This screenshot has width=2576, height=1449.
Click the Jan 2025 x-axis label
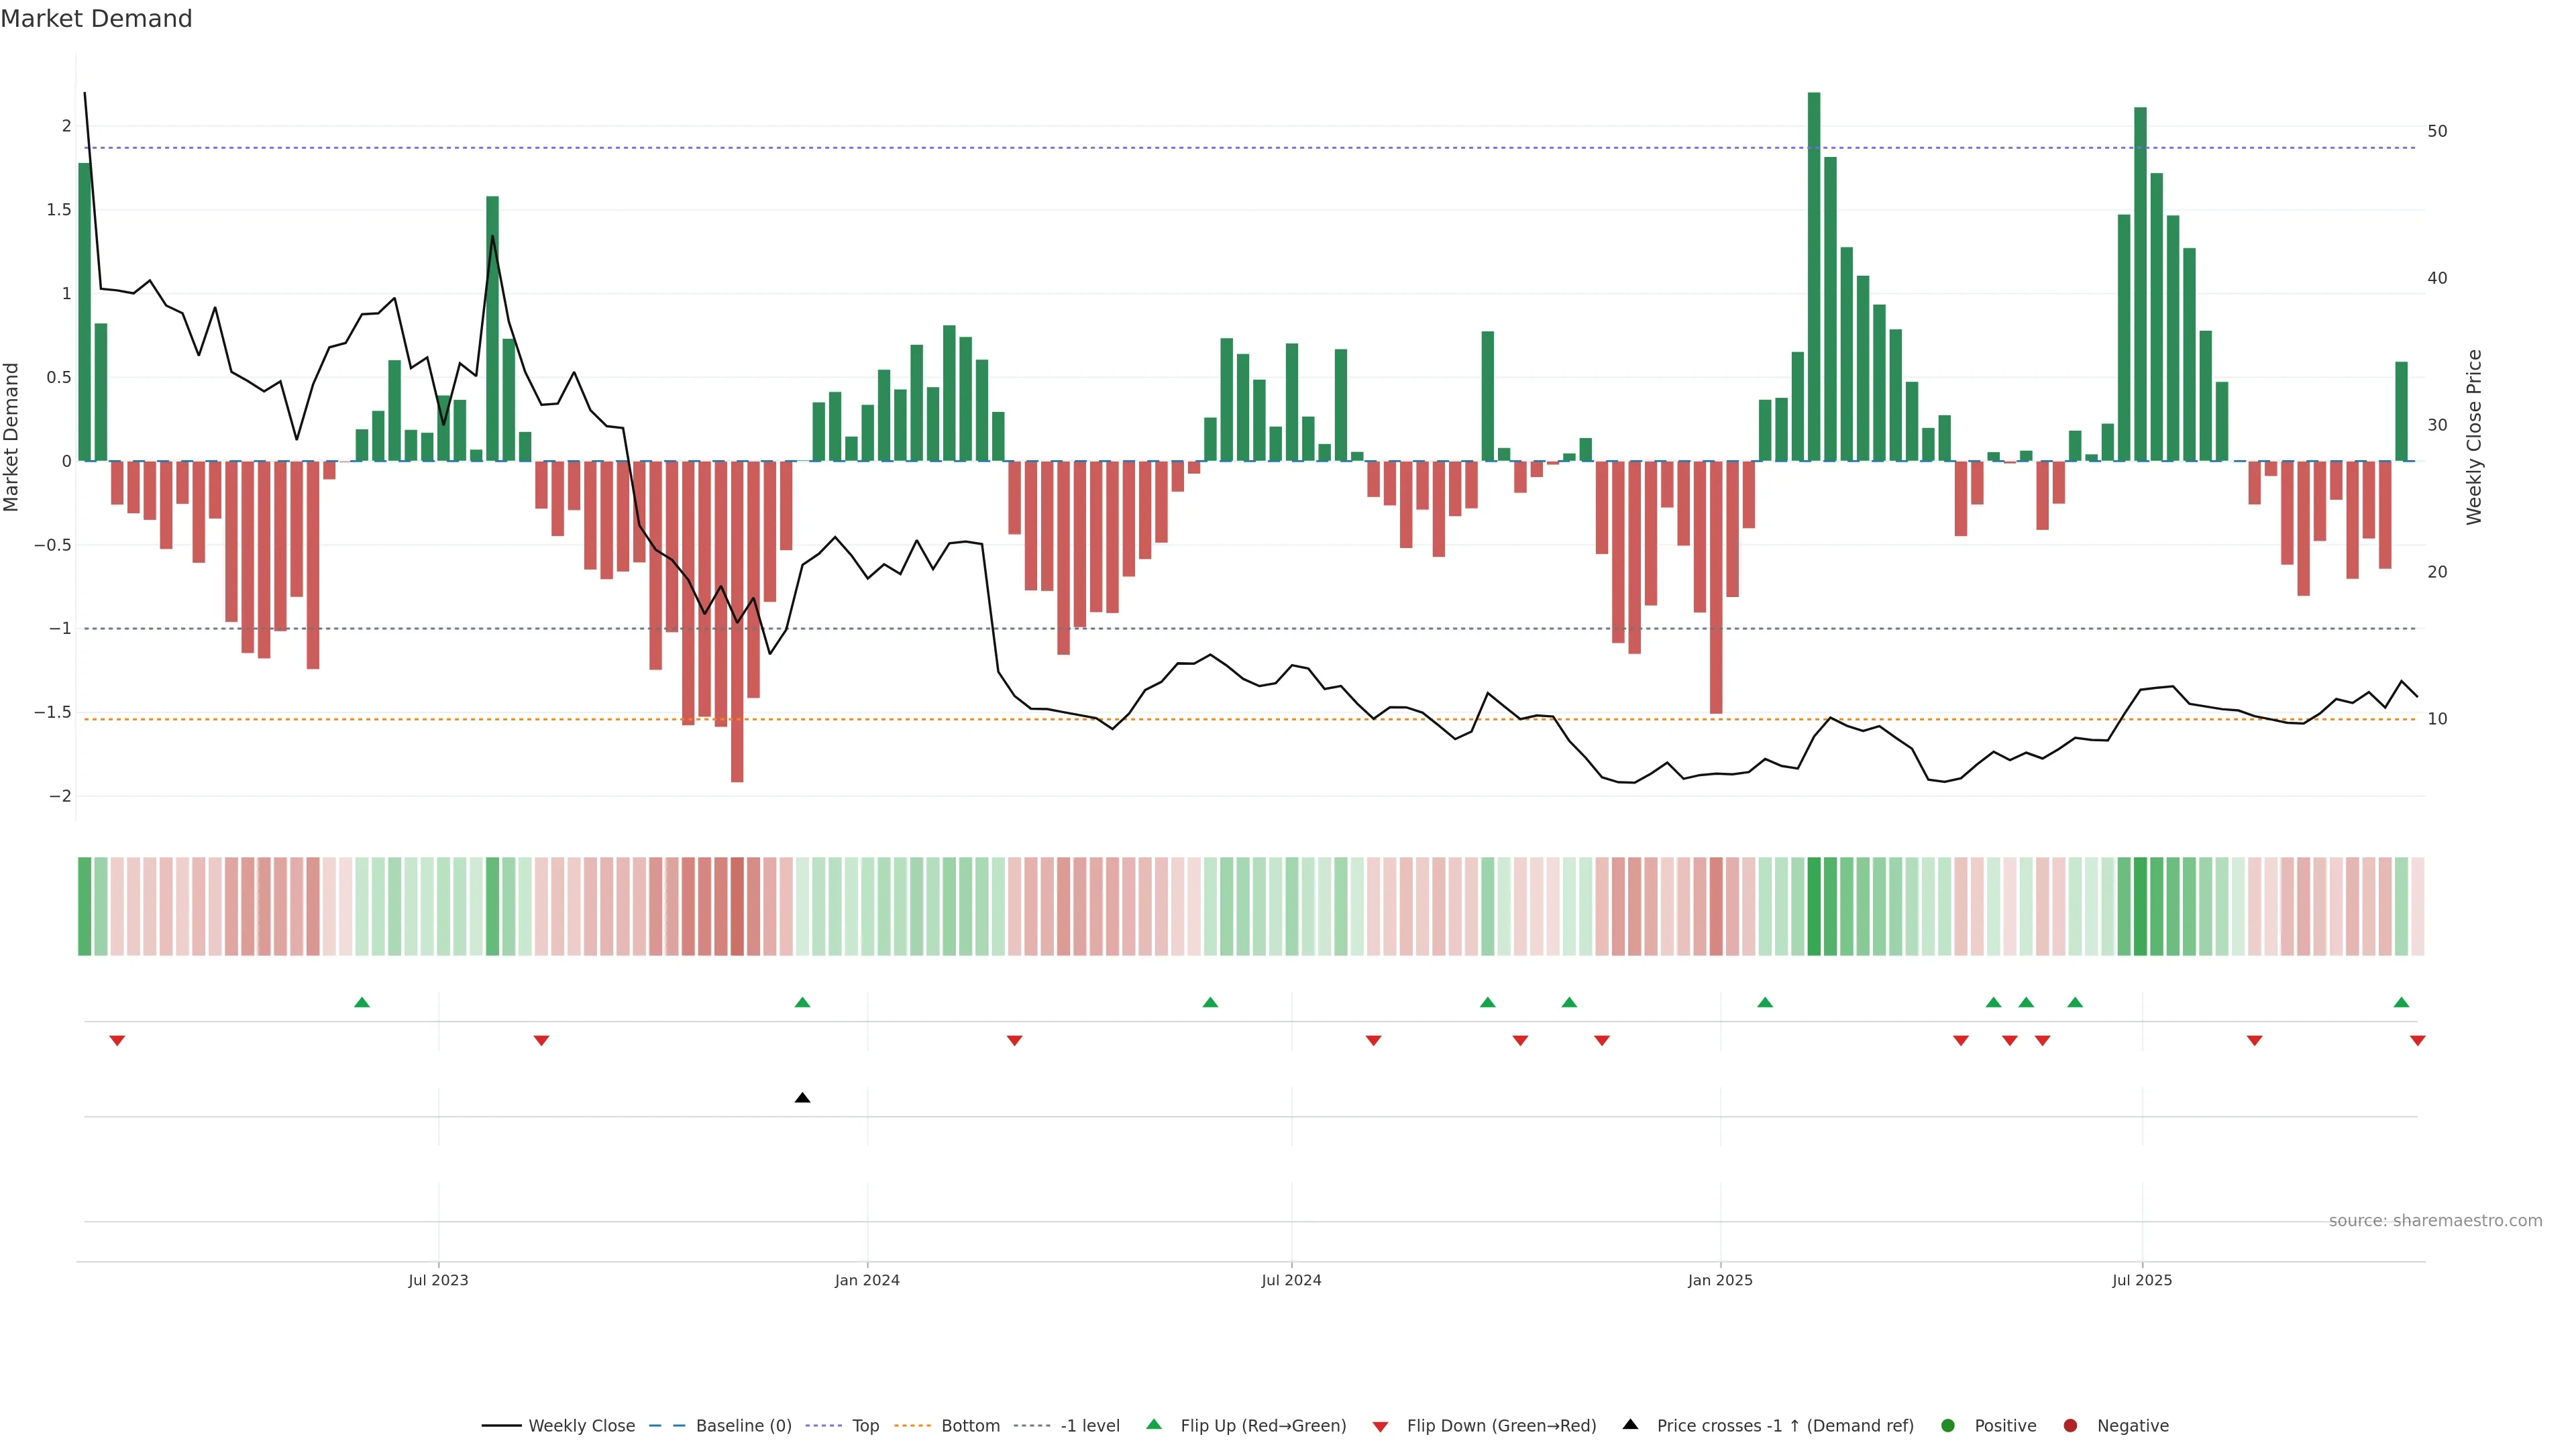1720,1280
